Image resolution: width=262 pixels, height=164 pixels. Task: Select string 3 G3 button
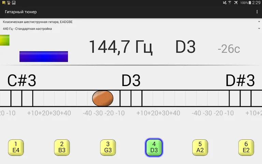pyautogui.click(x=108, y=148)
